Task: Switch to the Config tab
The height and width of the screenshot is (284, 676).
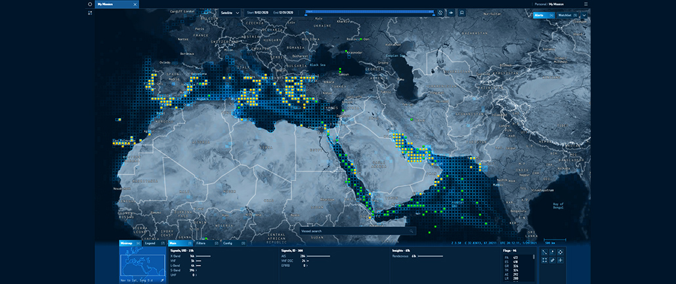Action: point(228,243)
